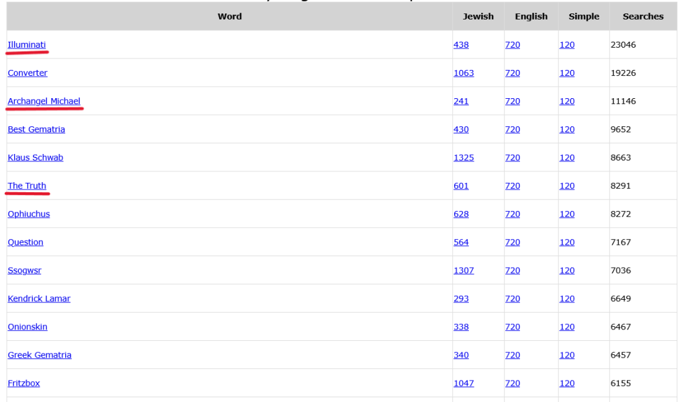Open English value 720 in Illuminati row
Screen dimensions: 688x402
(513, 45)
